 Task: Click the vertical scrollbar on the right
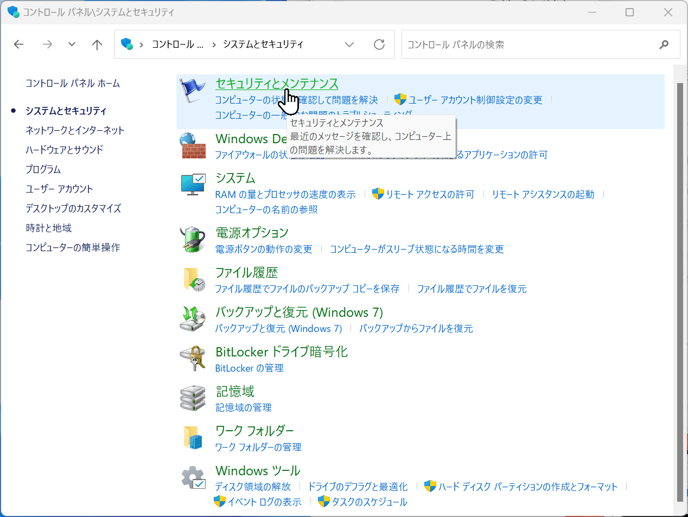pos(680,292)
